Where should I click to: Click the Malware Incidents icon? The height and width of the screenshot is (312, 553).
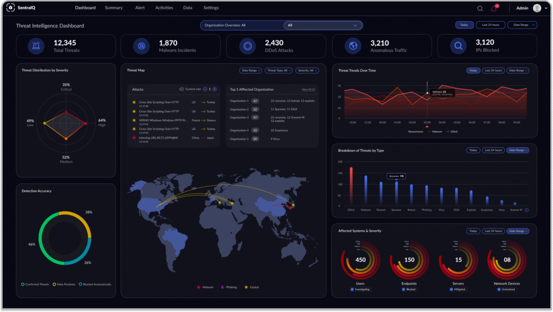141,46
